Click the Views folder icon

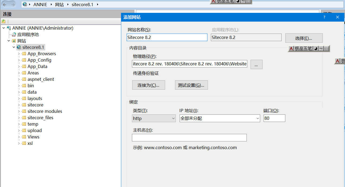[x=24, y=137]
